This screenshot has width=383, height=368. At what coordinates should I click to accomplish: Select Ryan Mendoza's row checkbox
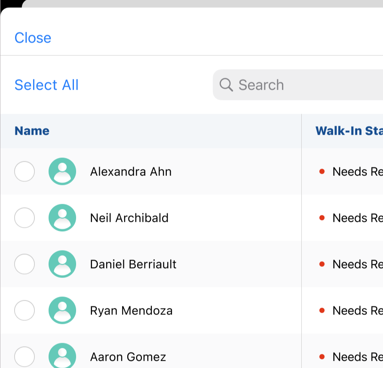(25, 311)
